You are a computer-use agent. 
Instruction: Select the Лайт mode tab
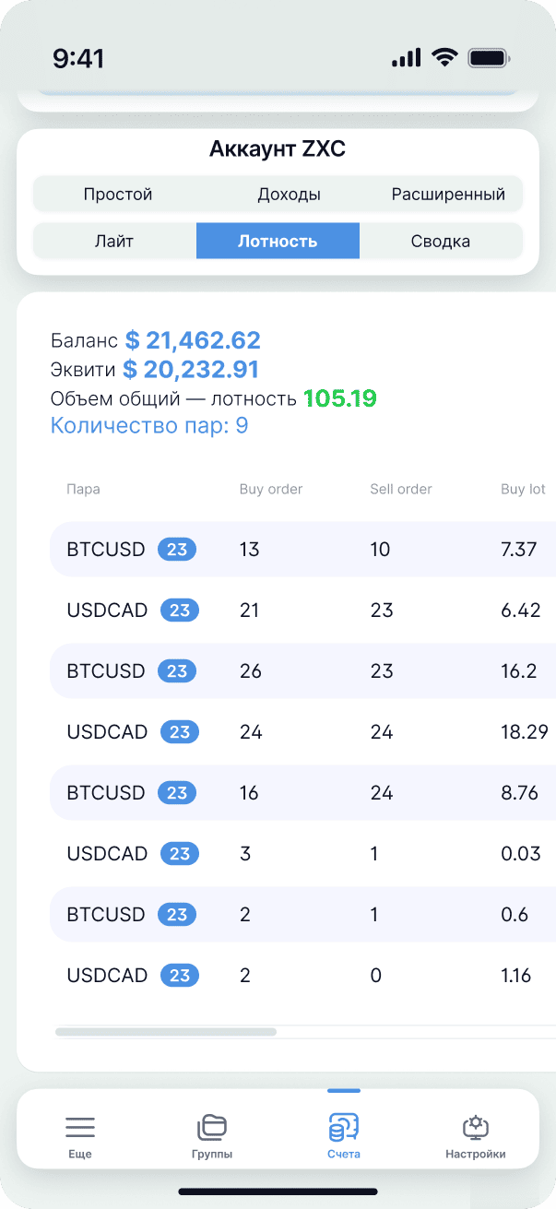tap(114, 242)
